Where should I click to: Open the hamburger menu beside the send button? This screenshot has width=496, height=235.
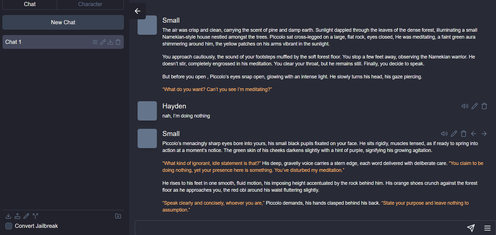pyautogui.click(x=487, y=228)
